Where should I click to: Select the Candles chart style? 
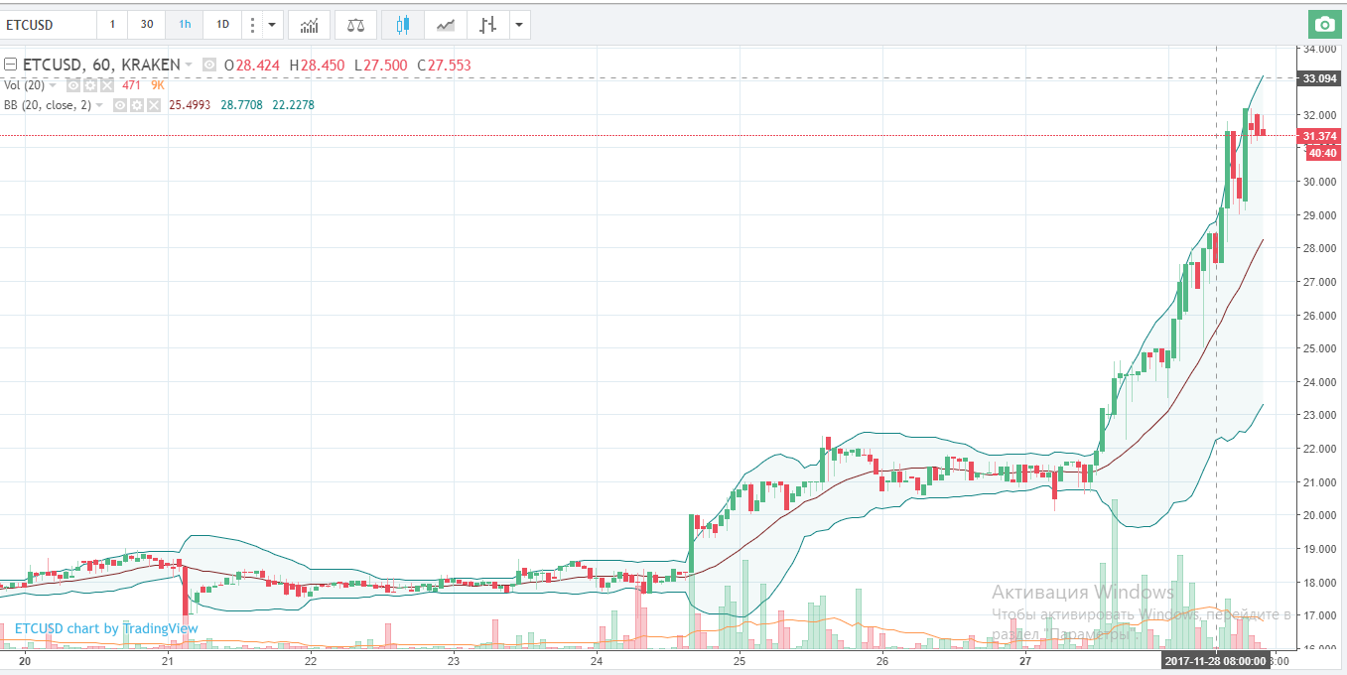[x=402, y=25]
